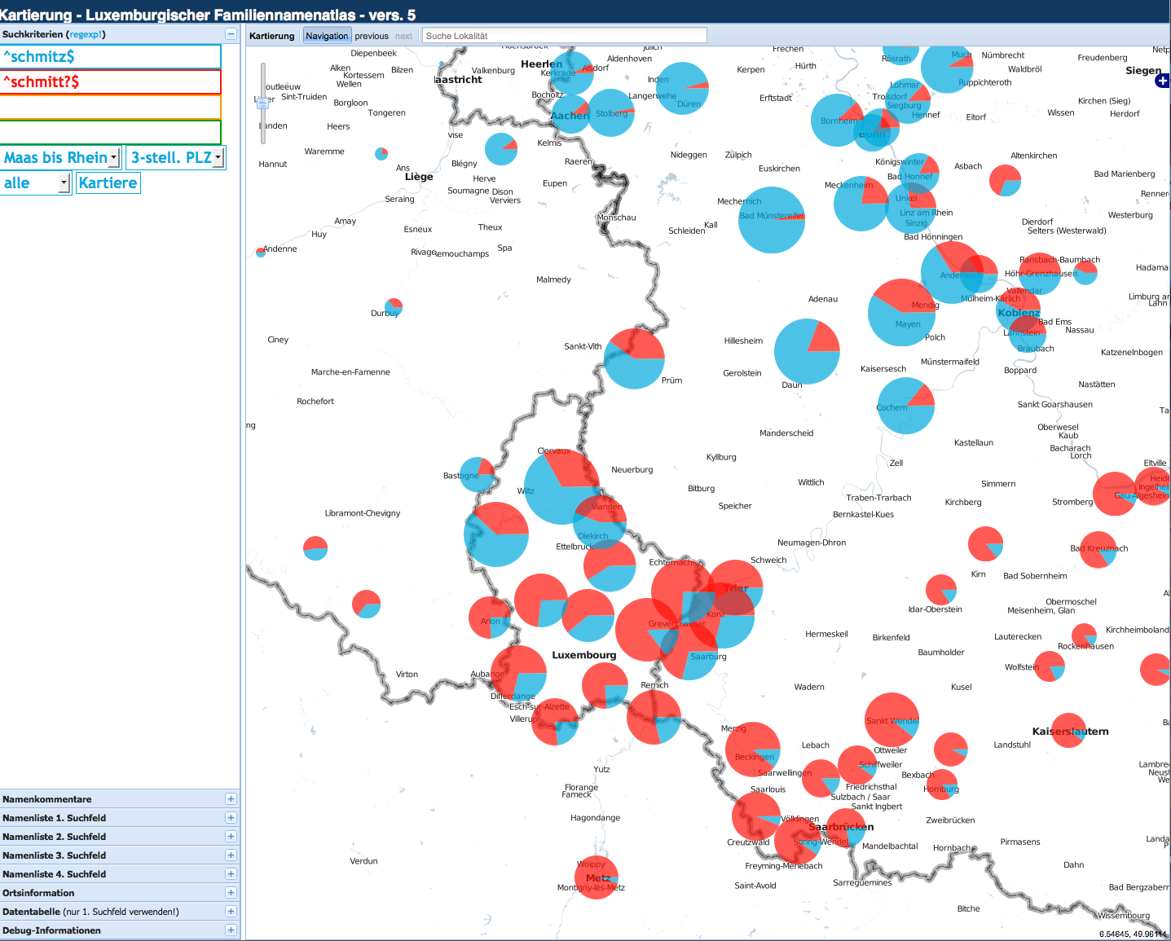This screenshot has height=941, width=1171.
Task: Click the Düren pie chart marker
Action: tap(682, 88)
